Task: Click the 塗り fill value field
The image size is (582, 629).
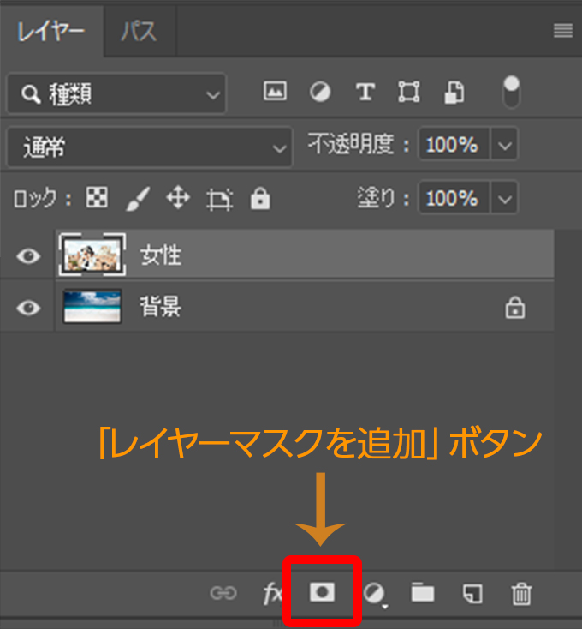Action: point(452,199)
